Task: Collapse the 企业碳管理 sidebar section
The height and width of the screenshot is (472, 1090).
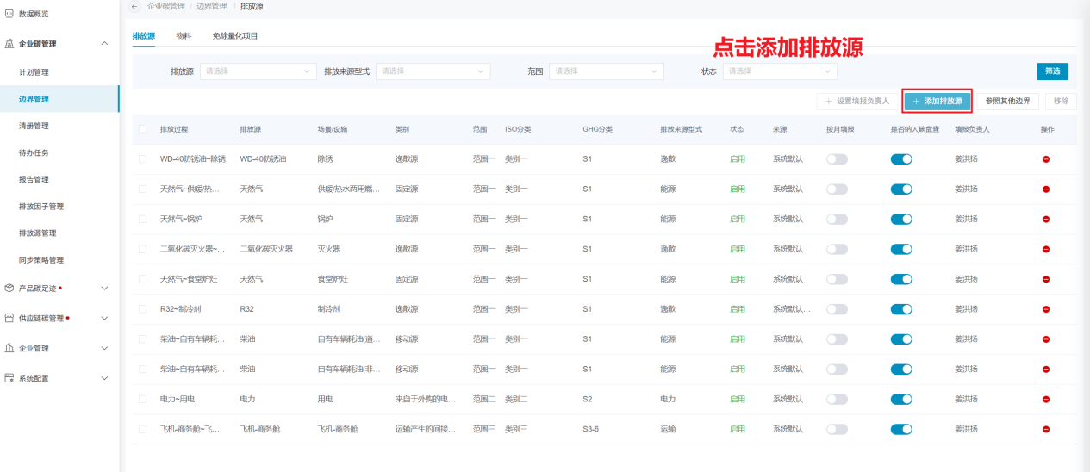Action: point(104,44)
